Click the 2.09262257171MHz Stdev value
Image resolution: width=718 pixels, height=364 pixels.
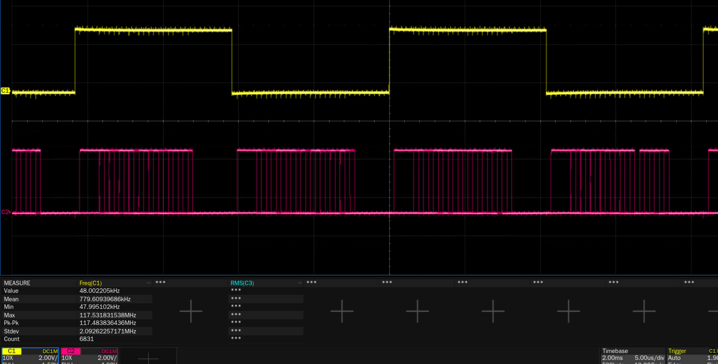click(x=108, y=331)
